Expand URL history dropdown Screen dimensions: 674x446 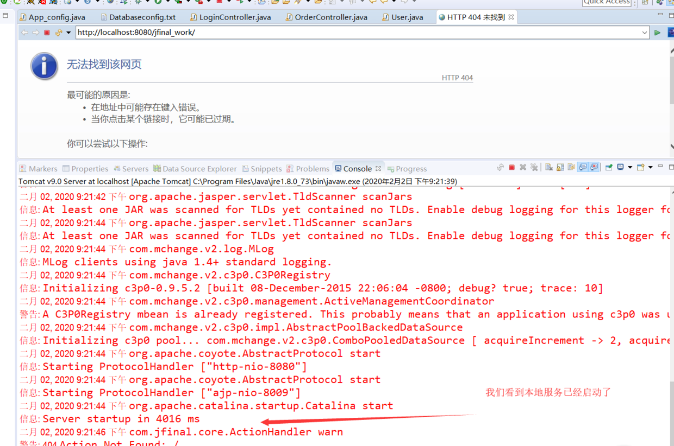point(645,33)
